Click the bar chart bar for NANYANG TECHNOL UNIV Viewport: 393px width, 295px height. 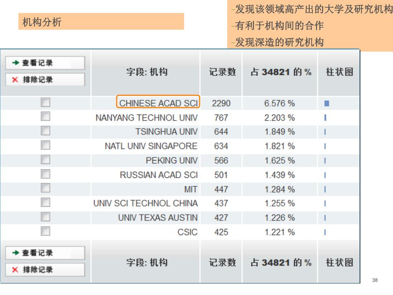[x=325, y=118]
